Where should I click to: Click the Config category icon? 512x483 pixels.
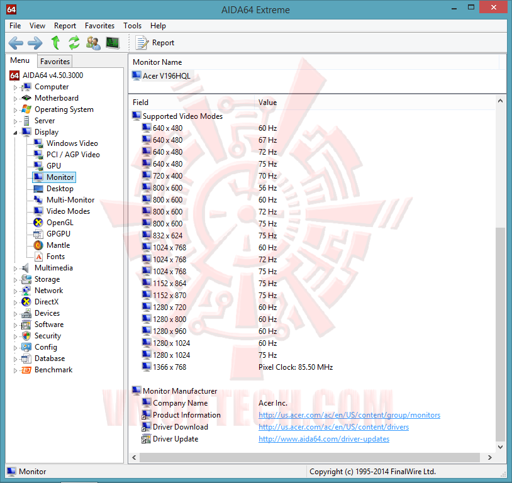[x=26, y=347]
